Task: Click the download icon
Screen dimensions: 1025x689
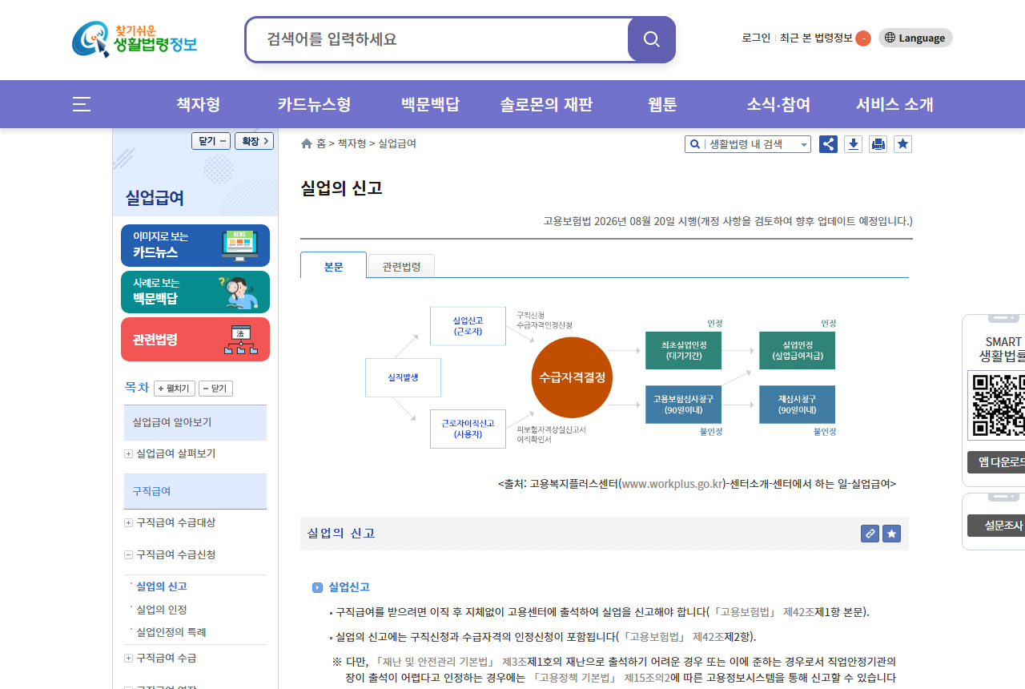Action: click(x=854, y=144)
